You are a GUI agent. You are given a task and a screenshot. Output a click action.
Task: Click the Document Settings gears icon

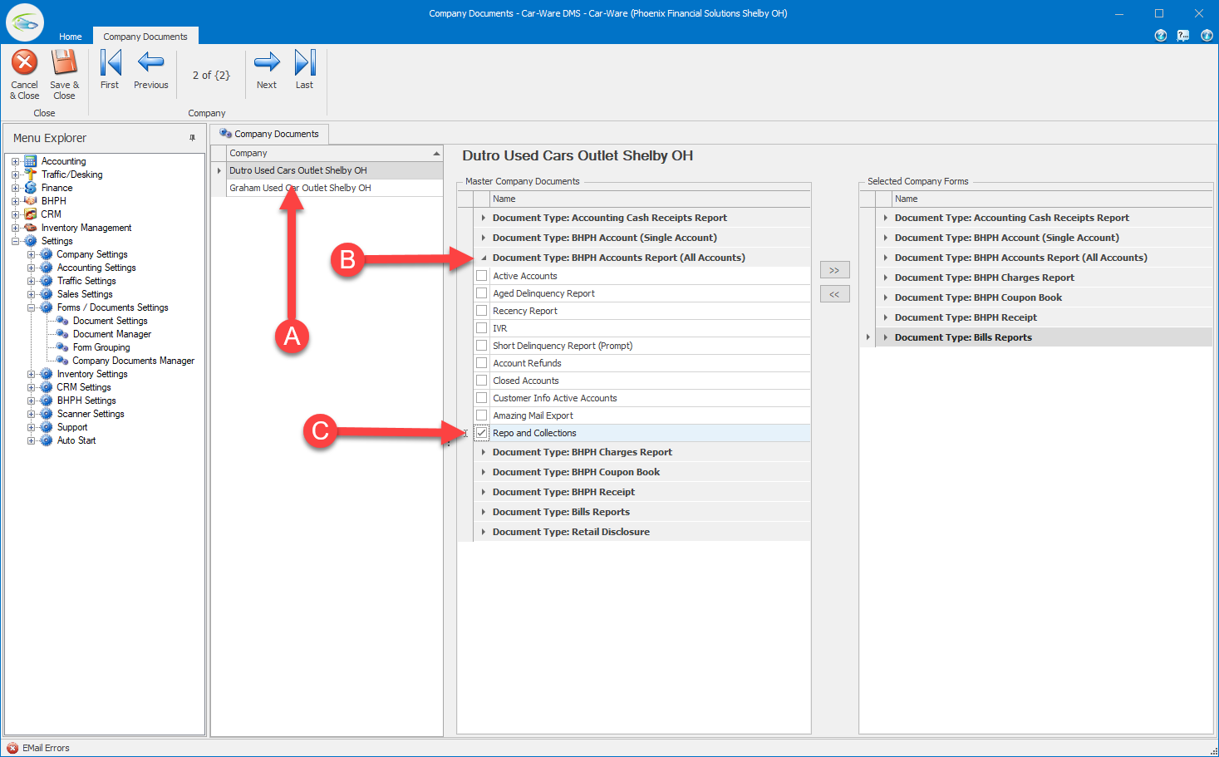[x=62, y=321]
